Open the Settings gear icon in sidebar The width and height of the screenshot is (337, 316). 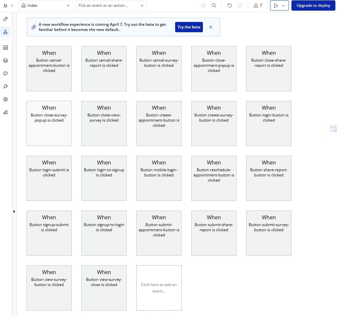[5, 99]
